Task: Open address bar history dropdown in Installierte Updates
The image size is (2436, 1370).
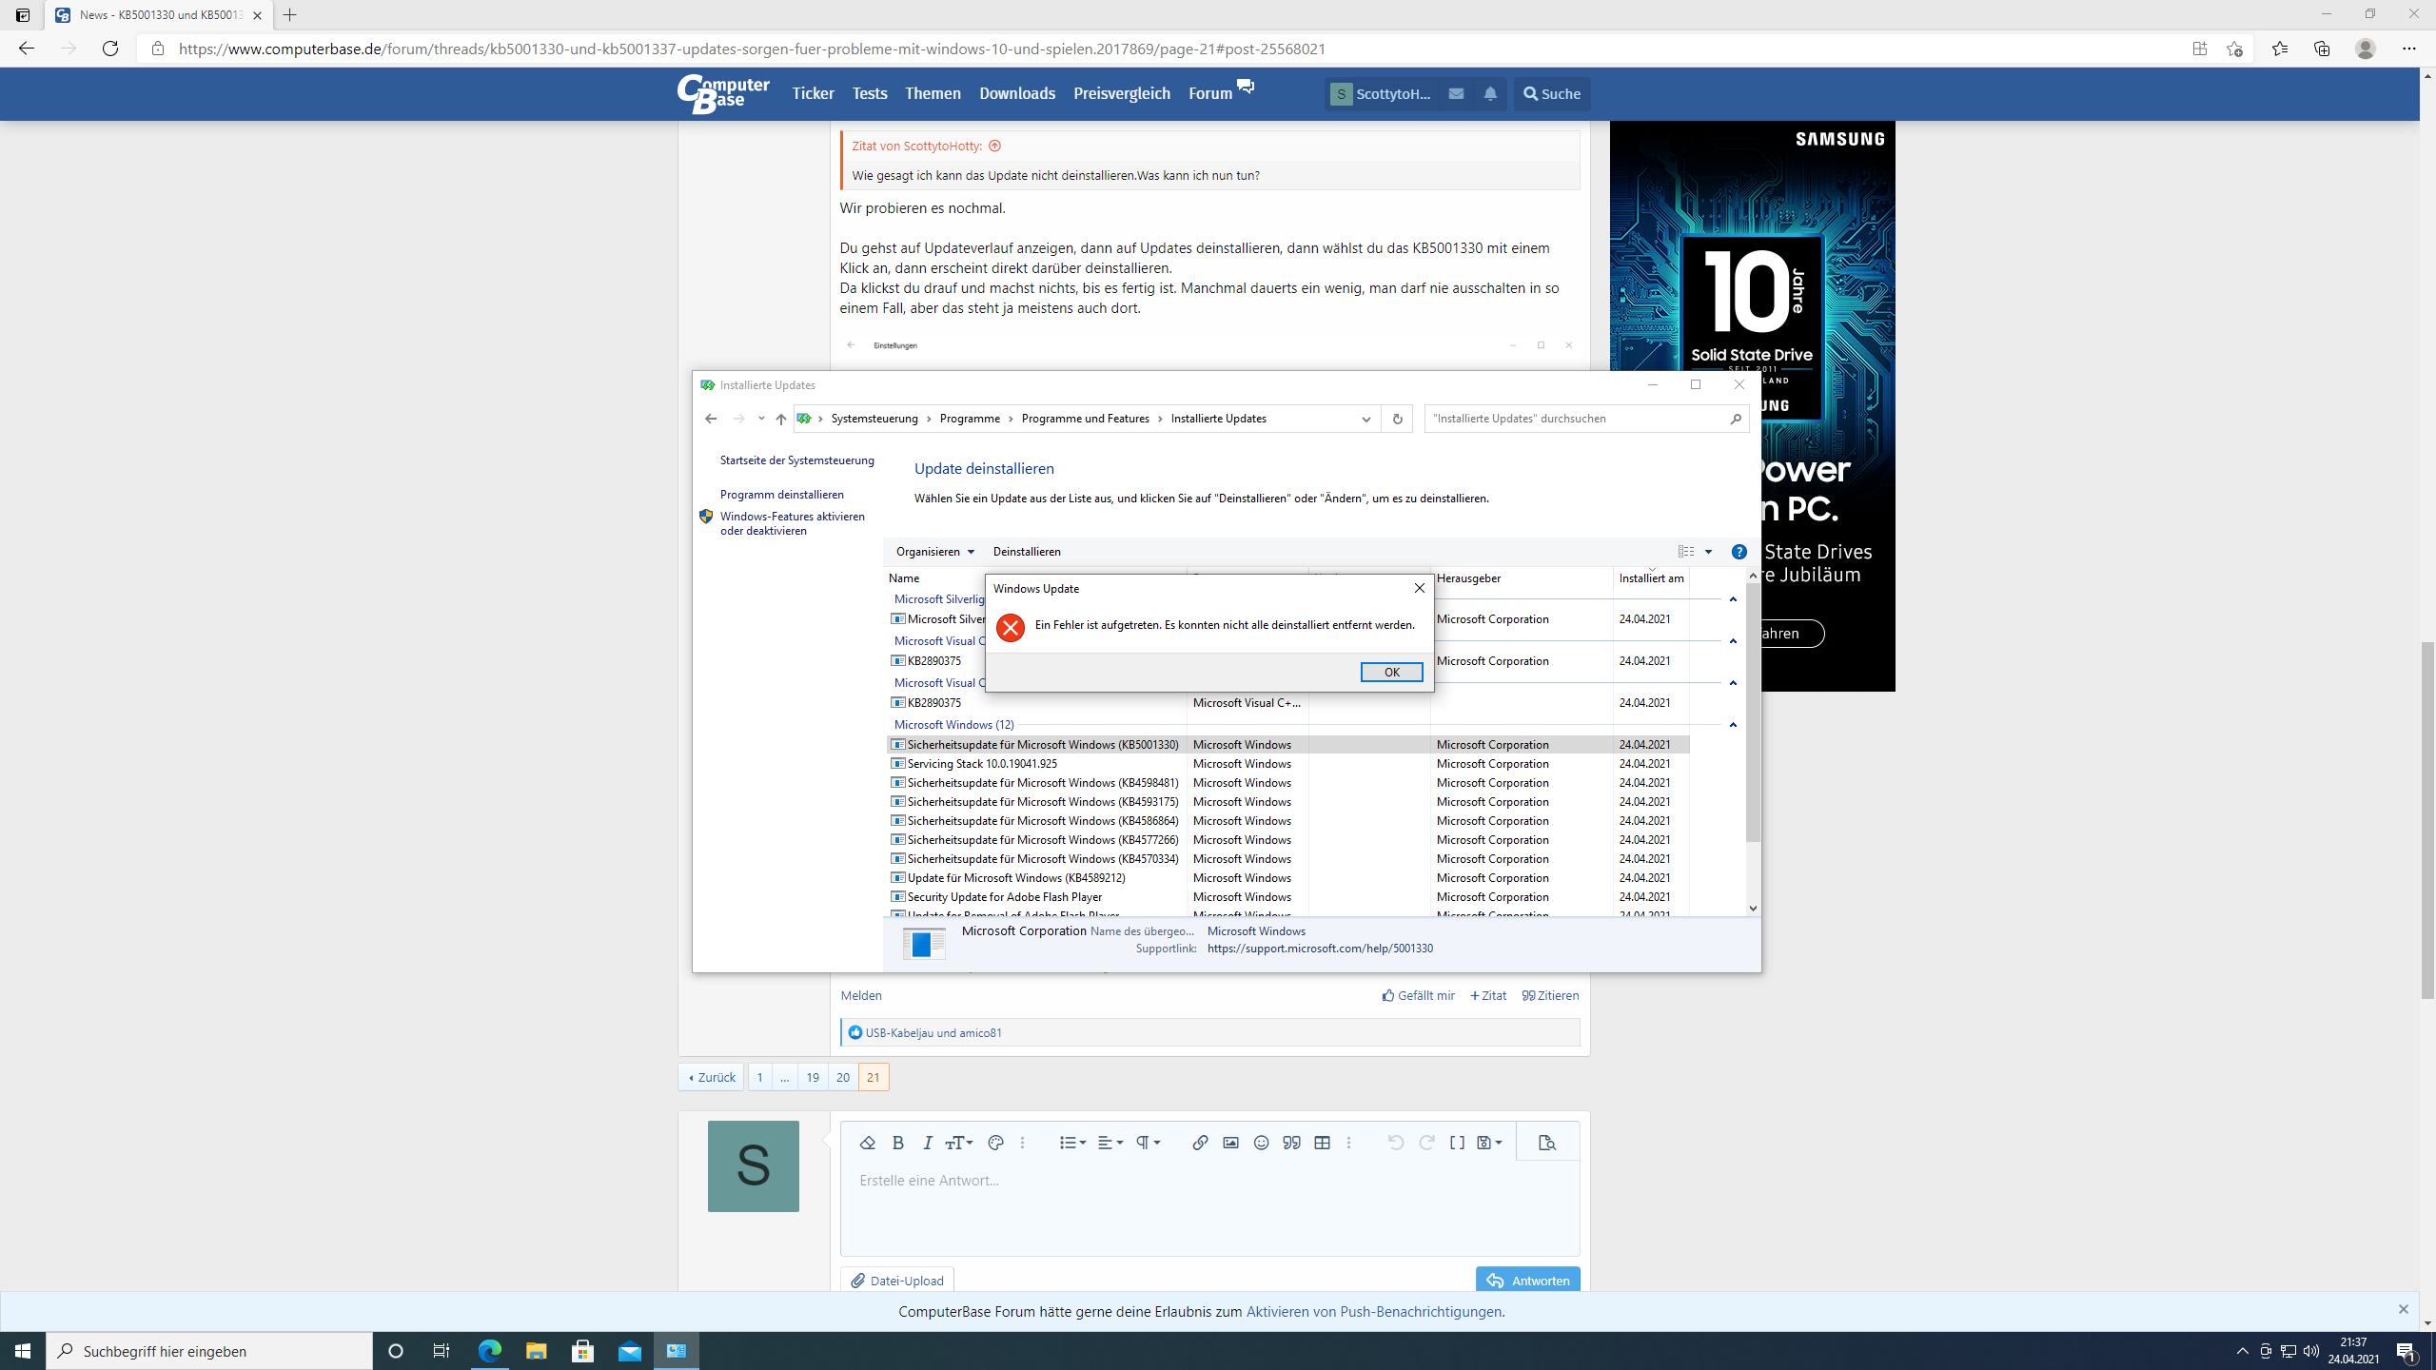Action: tap(1365, 419)
